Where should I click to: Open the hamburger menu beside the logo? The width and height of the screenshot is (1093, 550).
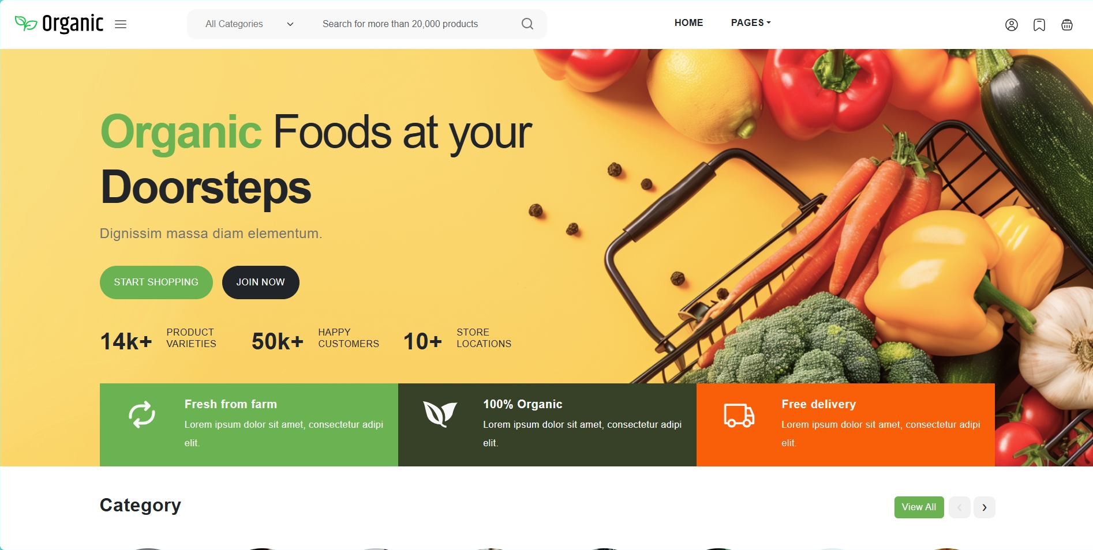click(121, 24)
